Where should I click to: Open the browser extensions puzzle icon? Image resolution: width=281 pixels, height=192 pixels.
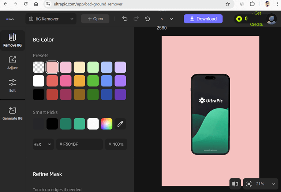[252, 4]
